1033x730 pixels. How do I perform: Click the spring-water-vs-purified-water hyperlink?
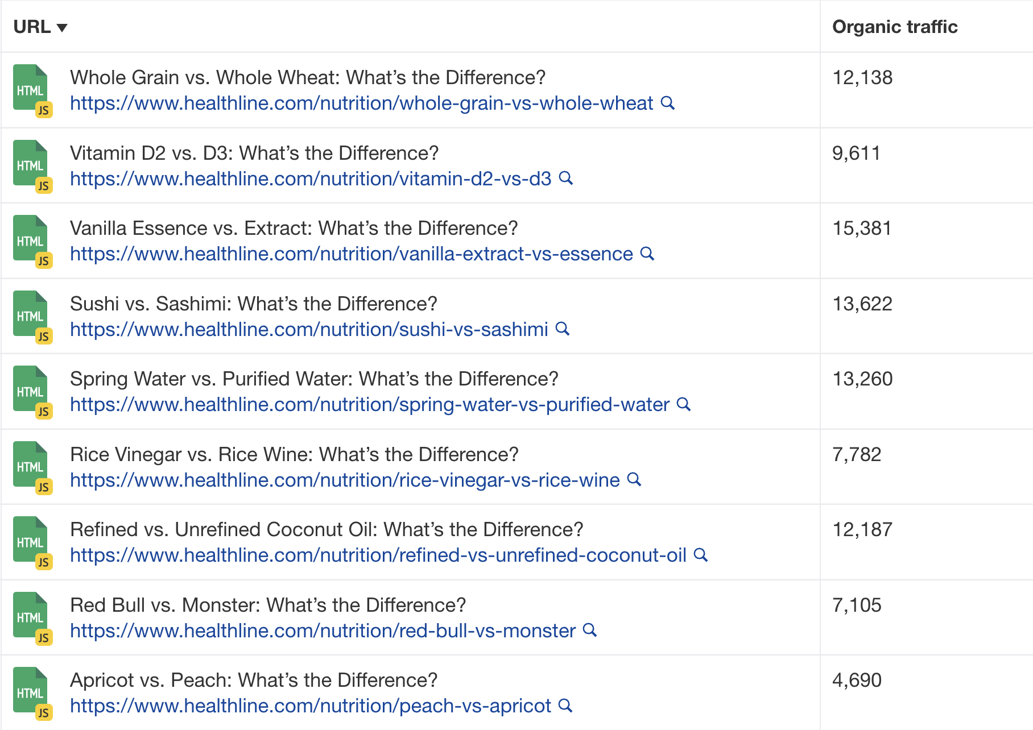[x=369, y=405]
